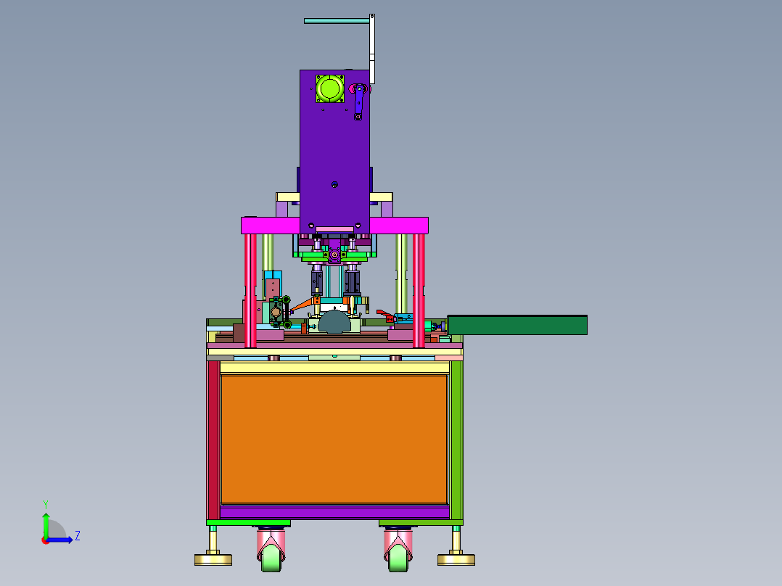Select the large orange front cabinet panel
Viewport: 782px width, 586px height.
point(334,439)
